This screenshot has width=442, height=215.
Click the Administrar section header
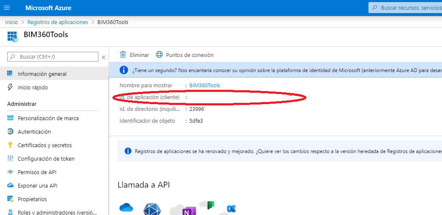click(x=22, y=104)
